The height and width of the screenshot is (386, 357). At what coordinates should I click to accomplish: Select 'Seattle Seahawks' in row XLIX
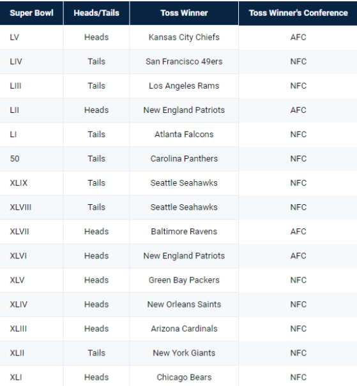(x=184, y=183)
